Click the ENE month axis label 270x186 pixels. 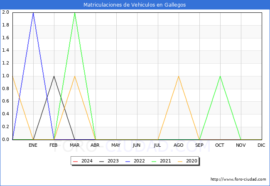click(x=33, y=145)
